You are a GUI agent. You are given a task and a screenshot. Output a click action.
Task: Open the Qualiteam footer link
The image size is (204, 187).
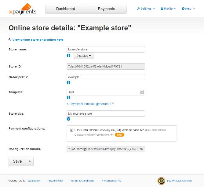click(34, 181)
